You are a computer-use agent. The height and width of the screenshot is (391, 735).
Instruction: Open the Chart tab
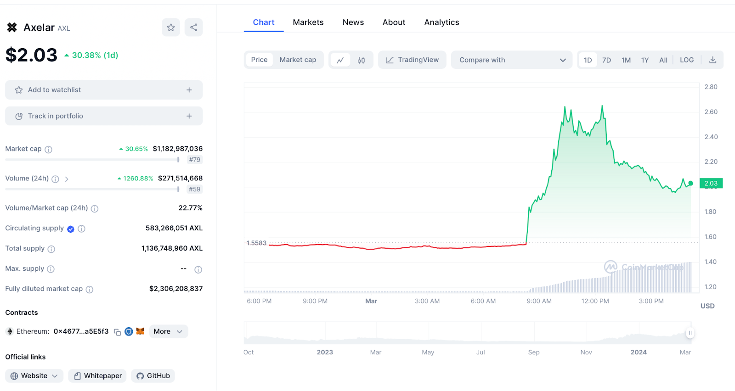pos(264,22)
